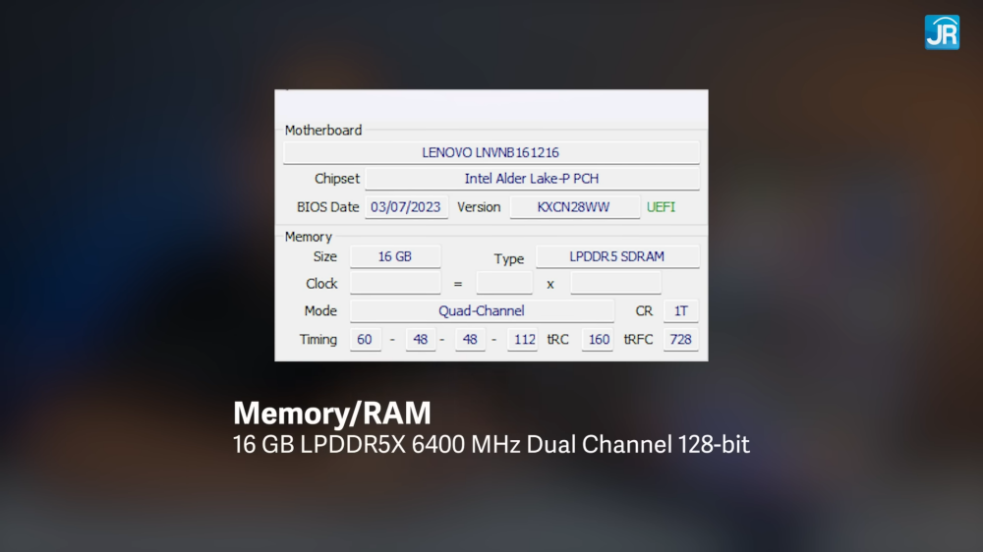Image resolution: width=983 pixels, height=552 pixels.
Task: Click the timing value 112
Action: point(522,340)
